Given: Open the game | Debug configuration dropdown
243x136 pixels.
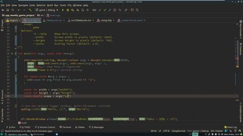Looking at the screenshot, I should click(x=47, y=10).
